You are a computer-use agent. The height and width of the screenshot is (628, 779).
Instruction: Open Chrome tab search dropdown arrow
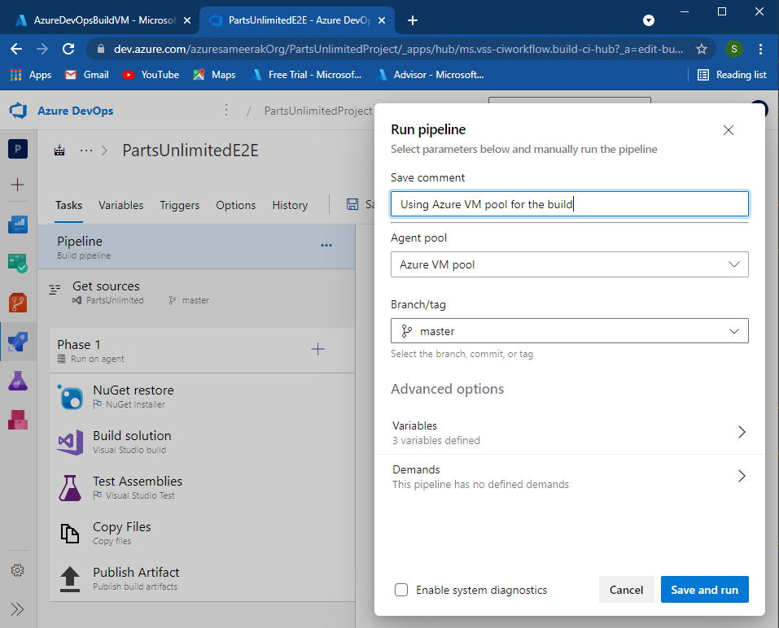[648, 20]
